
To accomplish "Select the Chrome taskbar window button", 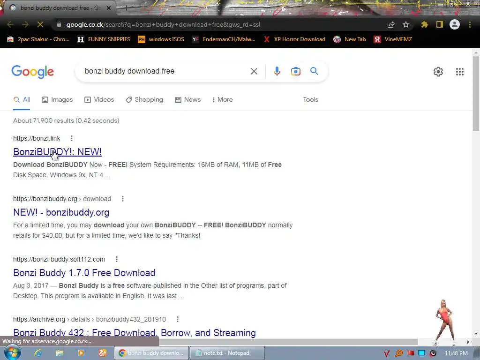I will 152,353.
